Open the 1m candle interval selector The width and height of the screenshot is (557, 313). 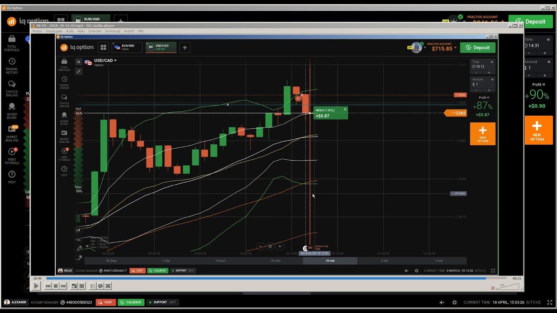78,240
